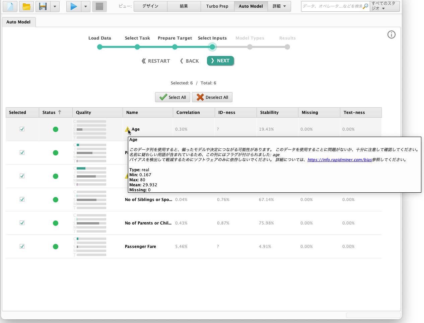Sort by Name column header
The height and width of the screenshot is (323, 424).
coord(148,113)
